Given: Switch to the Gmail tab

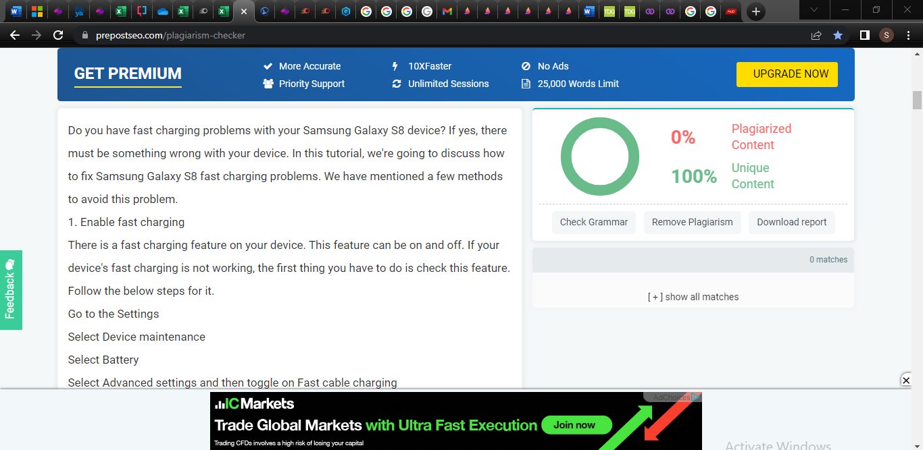Looking at the screenshot, I should 447,11.
